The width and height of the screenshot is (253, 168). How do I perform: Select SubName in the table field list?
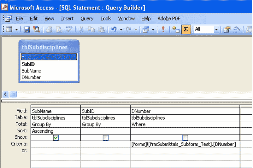pyautogui.click(x=49, y=71)
